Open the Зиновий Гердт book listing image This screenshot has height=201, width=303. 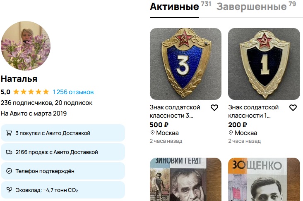[x=185, y=180]
